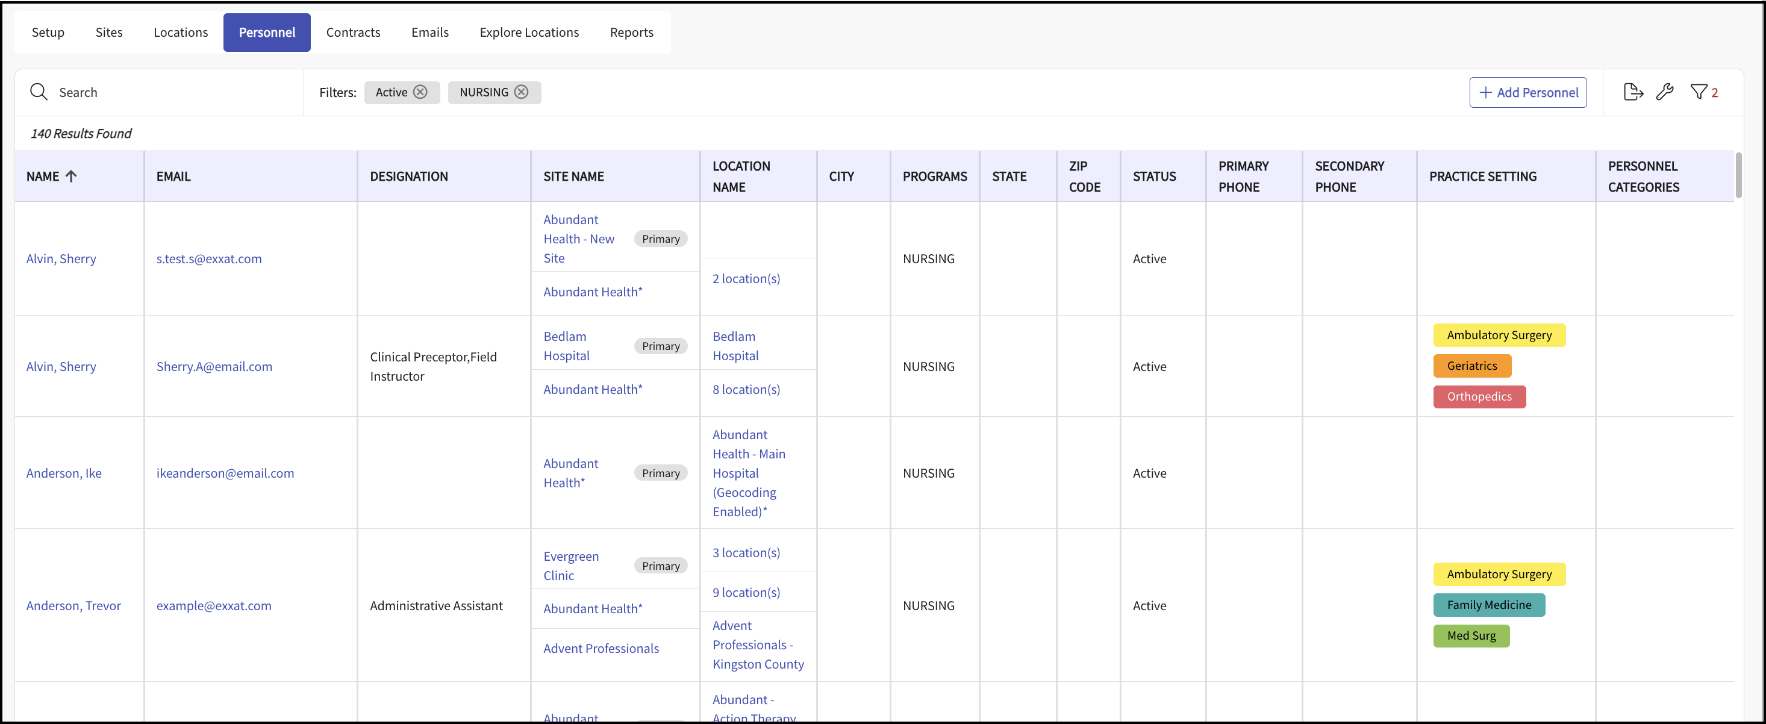Expand the 9 location(s) link
The image size is (1766, 724).
click(746, 592)
